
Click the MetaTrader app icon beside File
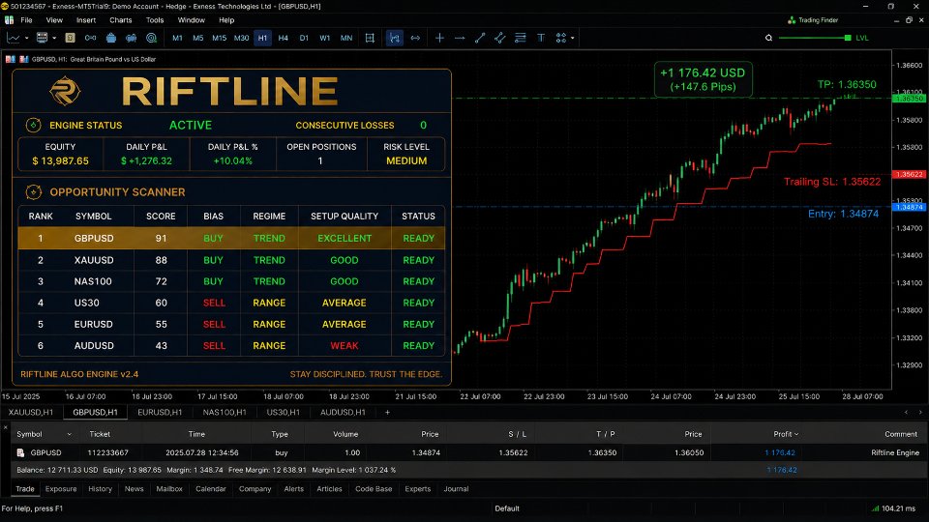pyautogui.click(x=9, y=20)
